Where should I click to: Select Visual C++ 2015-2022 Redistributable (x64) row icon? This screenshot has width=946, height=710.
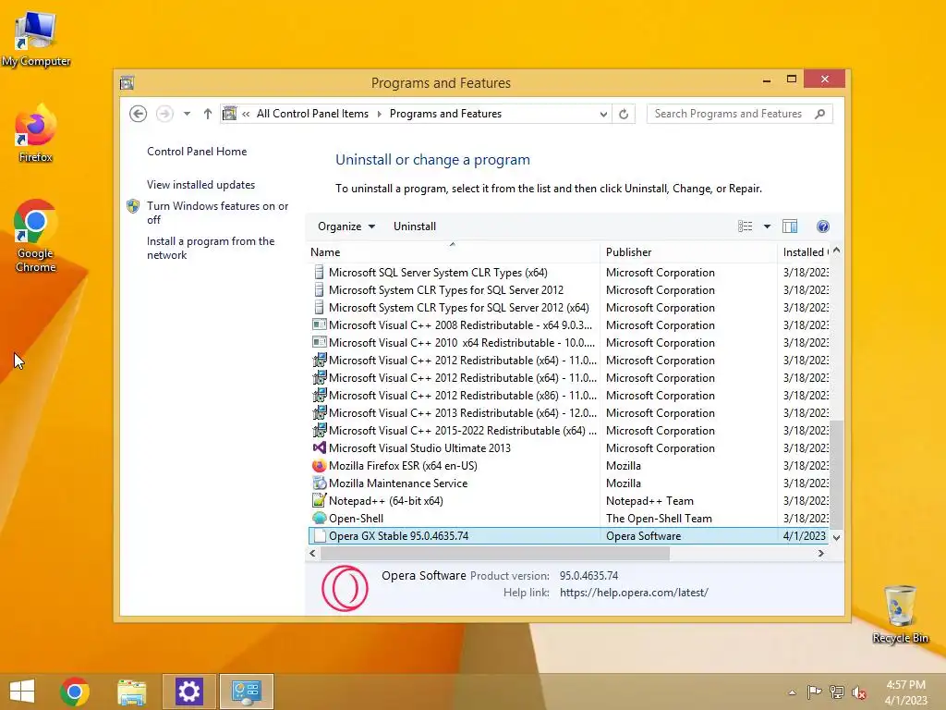tap(319, 431)
